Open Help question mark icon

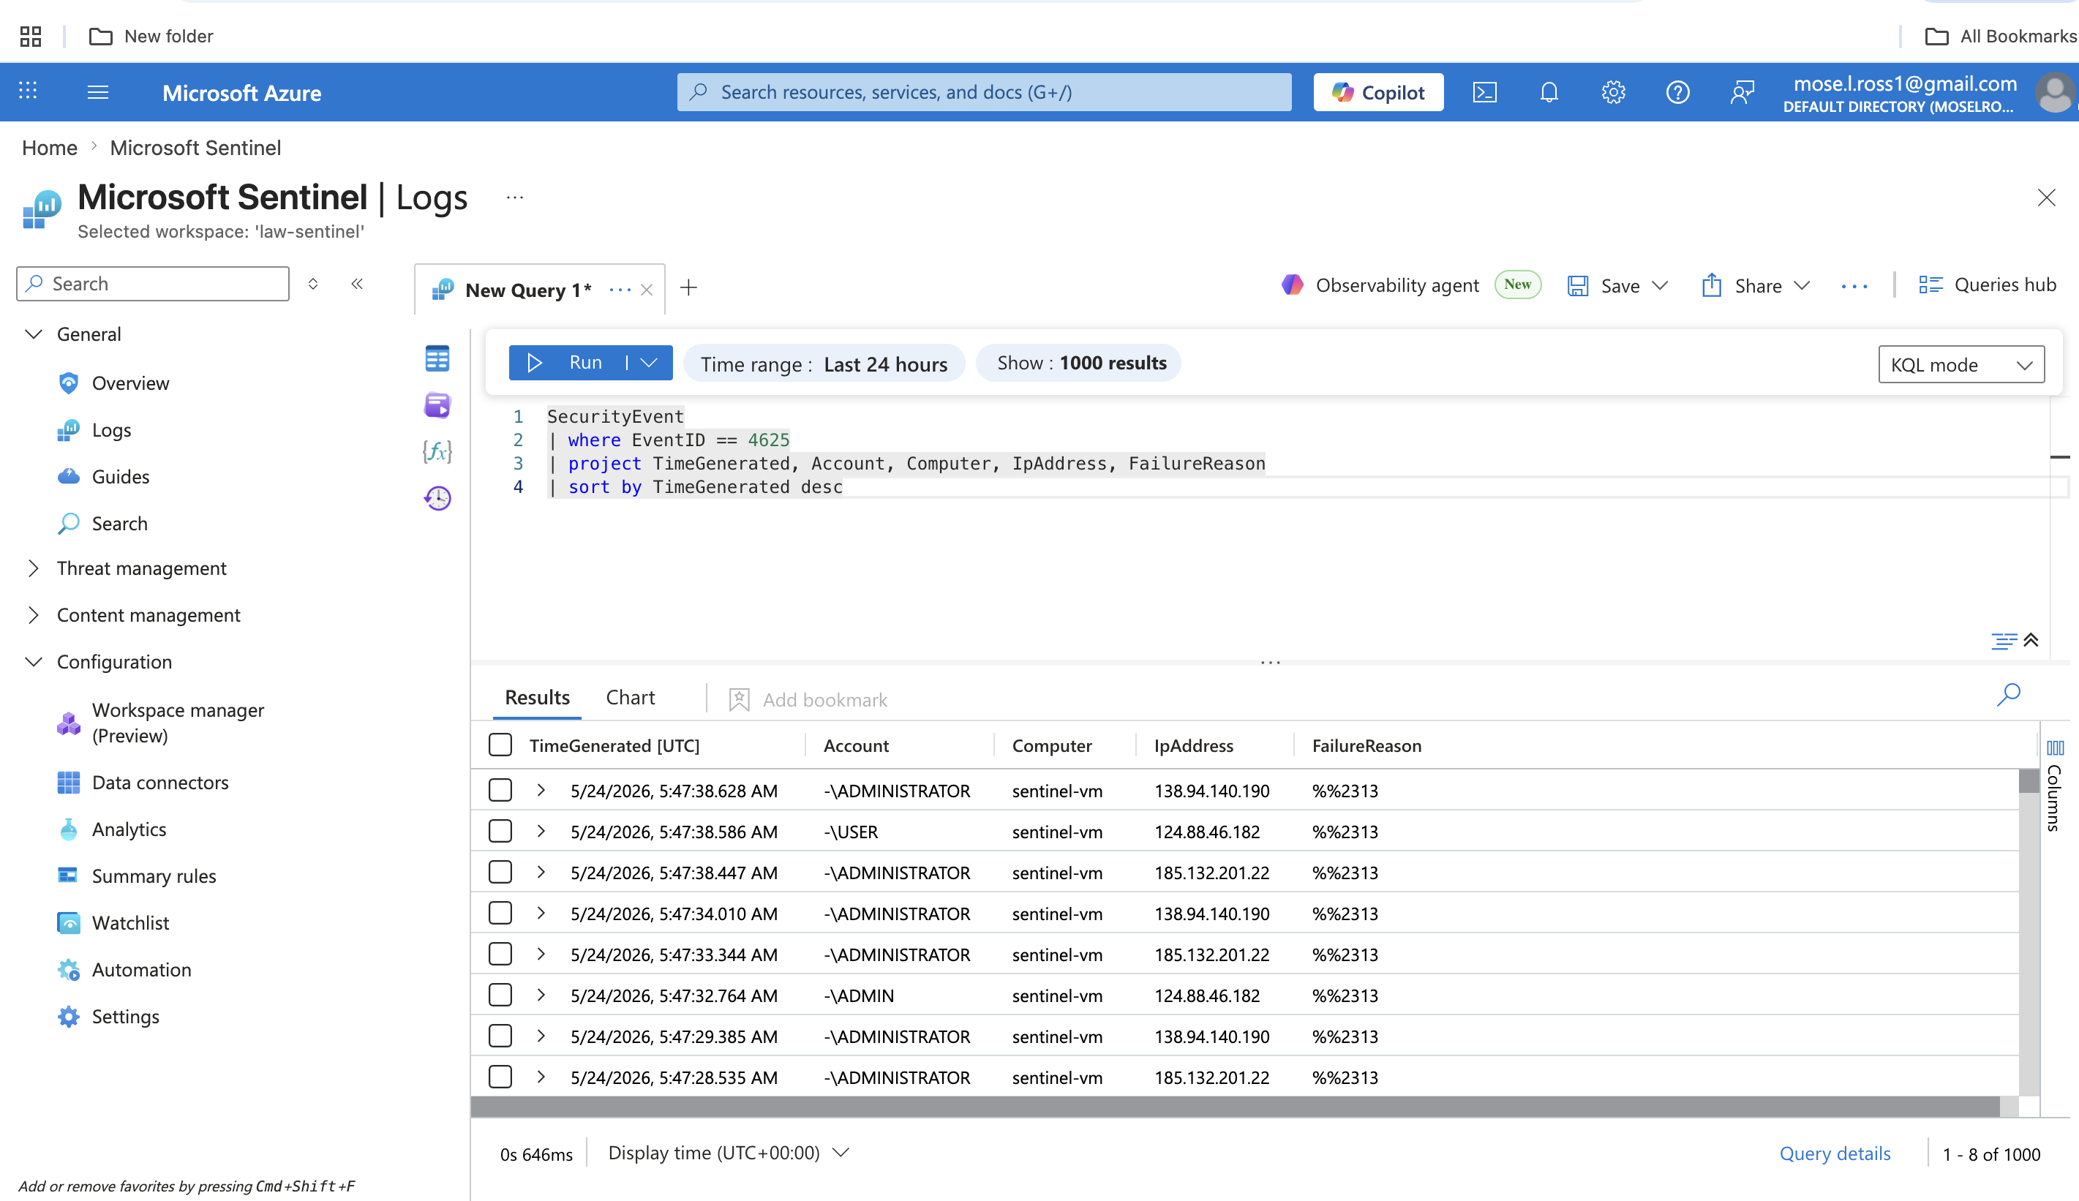pyautogui.click(x=1677, y=91)
